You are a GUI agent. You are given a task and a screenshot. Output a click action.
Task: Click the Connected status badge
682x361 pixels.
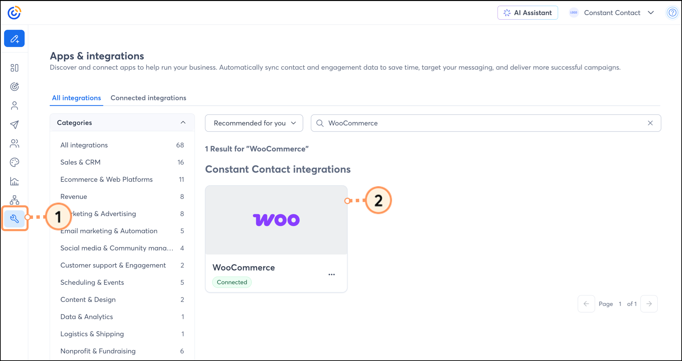point(232,282)
